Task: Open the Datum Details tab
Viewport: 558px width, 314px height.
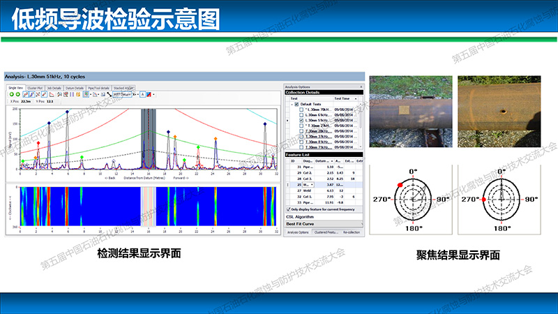Action: tap(75, 88)
